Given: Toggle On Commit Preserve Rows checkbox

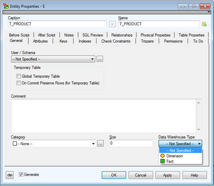Looking at the screenshot, I should [19, 83].
